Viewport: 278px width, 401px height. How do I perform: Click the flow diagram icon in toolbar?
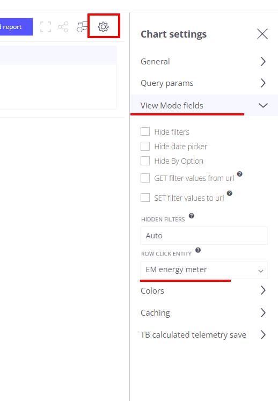point(82,27)
